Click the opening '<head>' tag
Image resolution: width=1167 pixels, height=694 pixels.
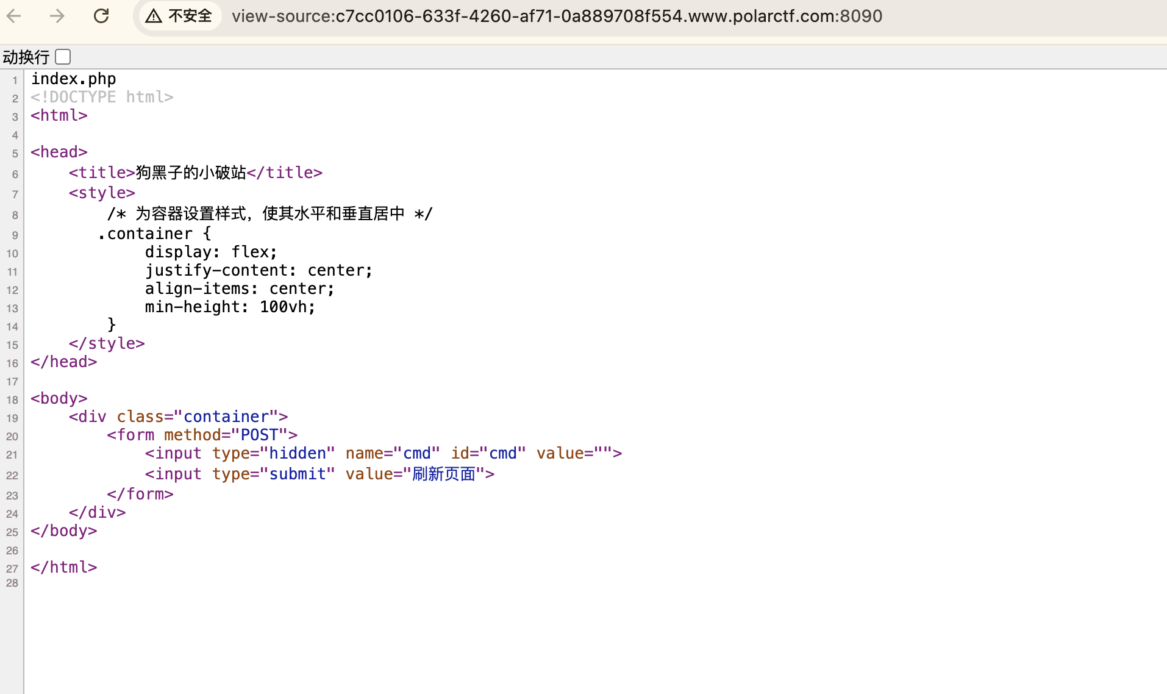[x=59, y=152]
